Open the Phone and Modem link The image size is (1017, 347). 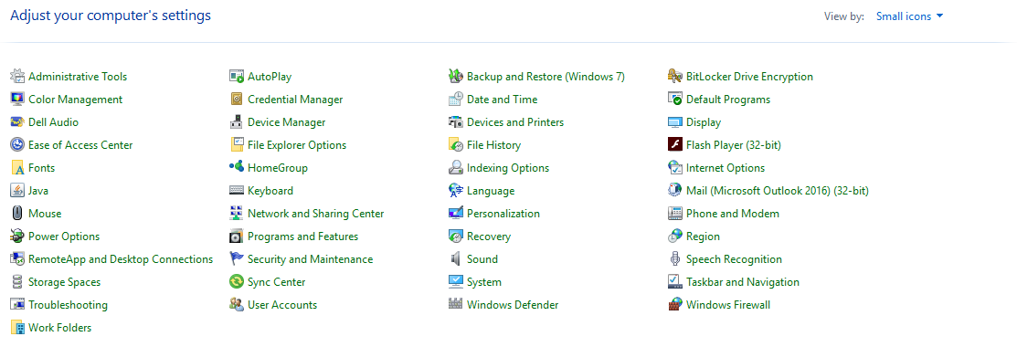(x=733, y=214)
